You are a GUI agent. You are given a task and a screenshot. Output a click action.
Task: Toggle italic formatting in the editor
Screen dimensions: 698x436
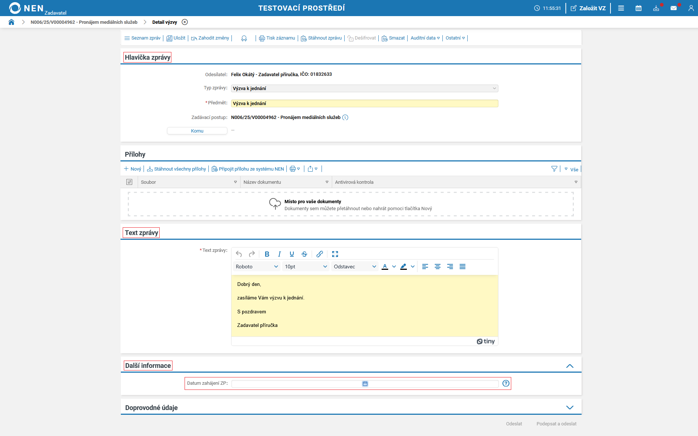coord(279,254)
